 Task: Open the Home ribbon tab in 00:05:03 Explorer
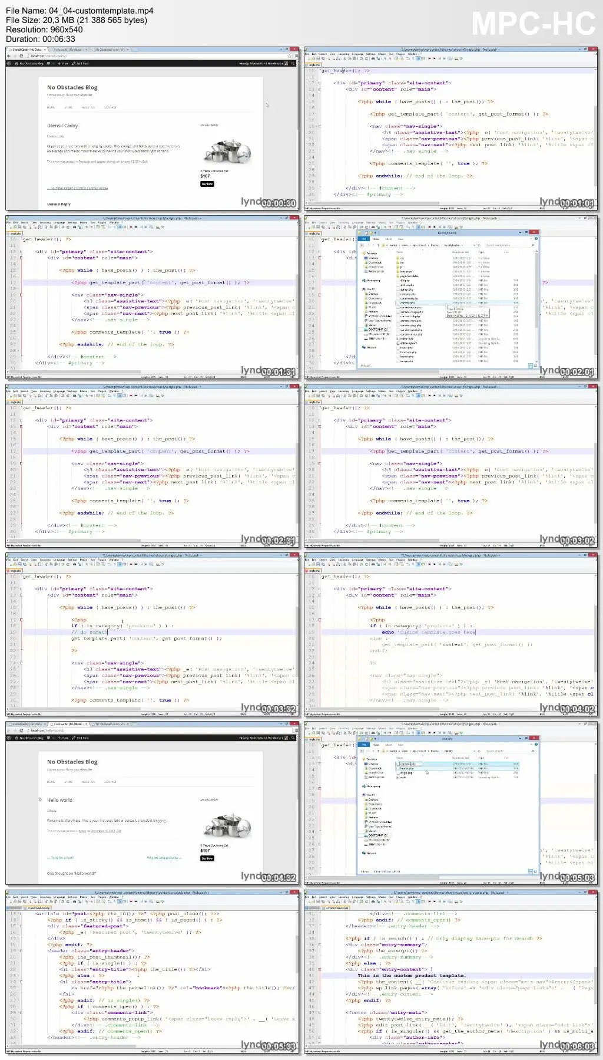(x=376, y=745)
